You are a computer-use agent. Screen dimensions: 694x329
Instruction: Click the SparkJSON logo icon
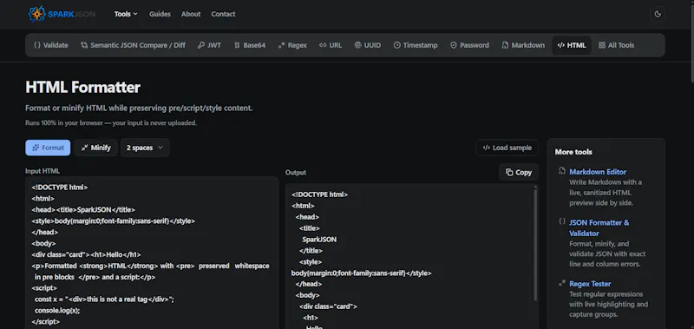pyautogui.click(x=36, y=14)
